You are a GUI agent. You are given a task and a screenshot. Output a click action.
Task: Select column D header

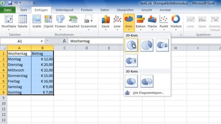(x=87, y=48)
